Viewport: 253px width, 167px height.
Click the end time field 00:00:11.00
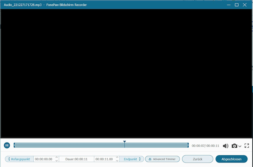105,159
